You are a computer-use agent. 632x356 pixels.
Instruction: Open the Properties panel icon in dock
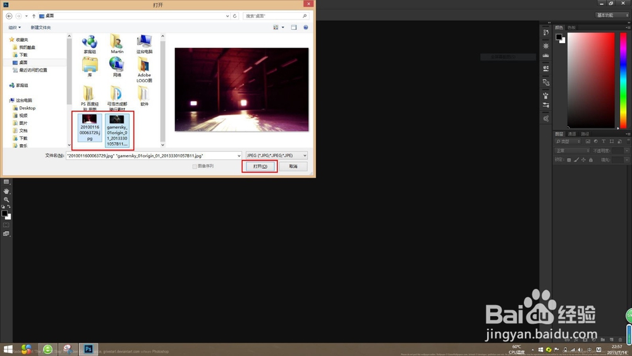pos(546,68)
